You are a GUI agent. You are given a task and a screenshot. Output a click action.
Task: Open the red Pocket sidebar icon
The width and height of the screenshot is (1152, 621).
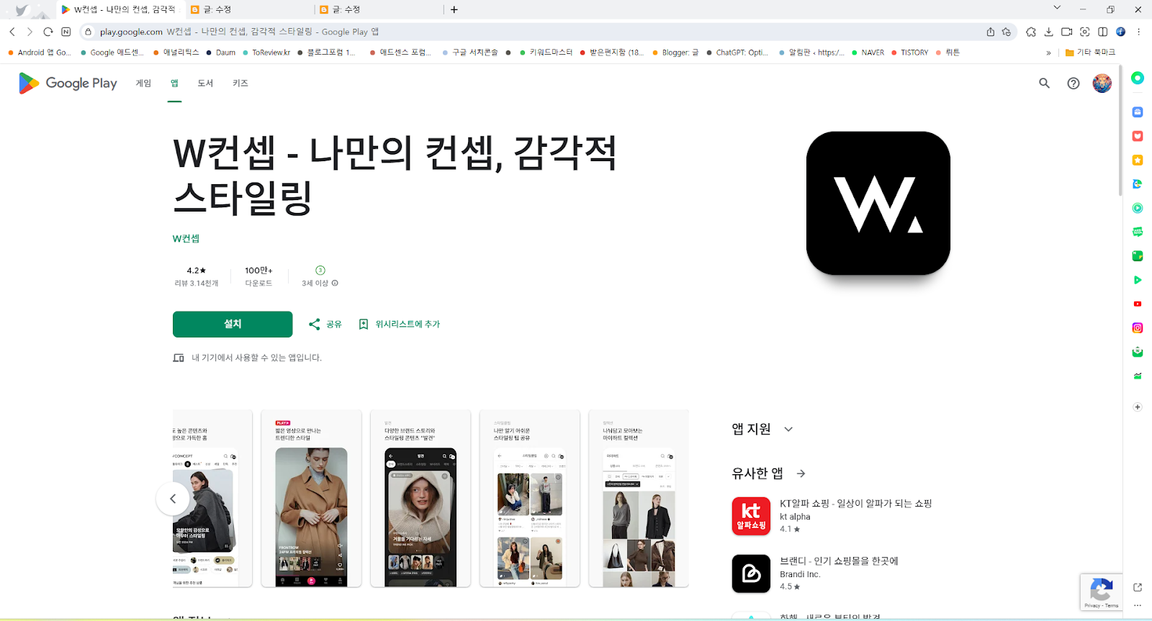[1138, 136]
